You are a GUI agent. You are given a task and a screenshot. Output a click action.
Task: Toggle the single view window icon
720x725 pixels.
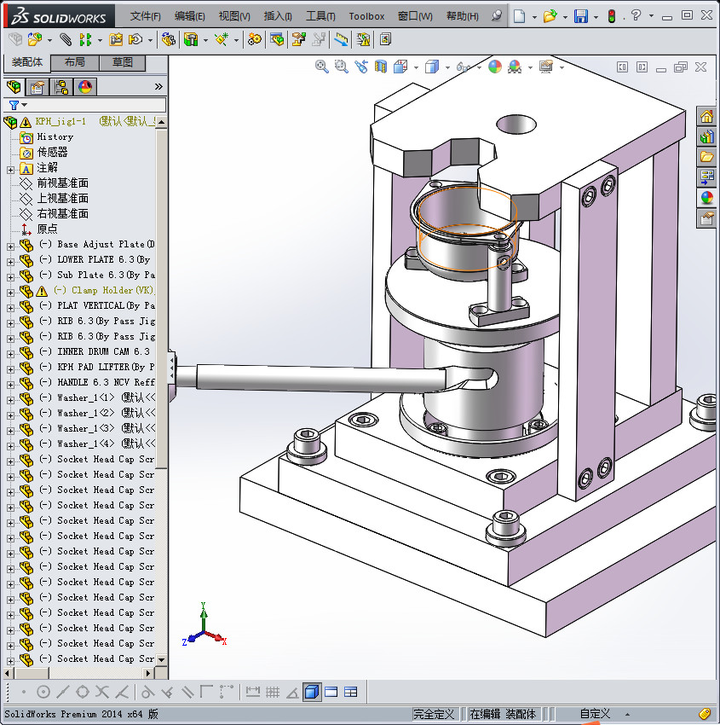331,692
